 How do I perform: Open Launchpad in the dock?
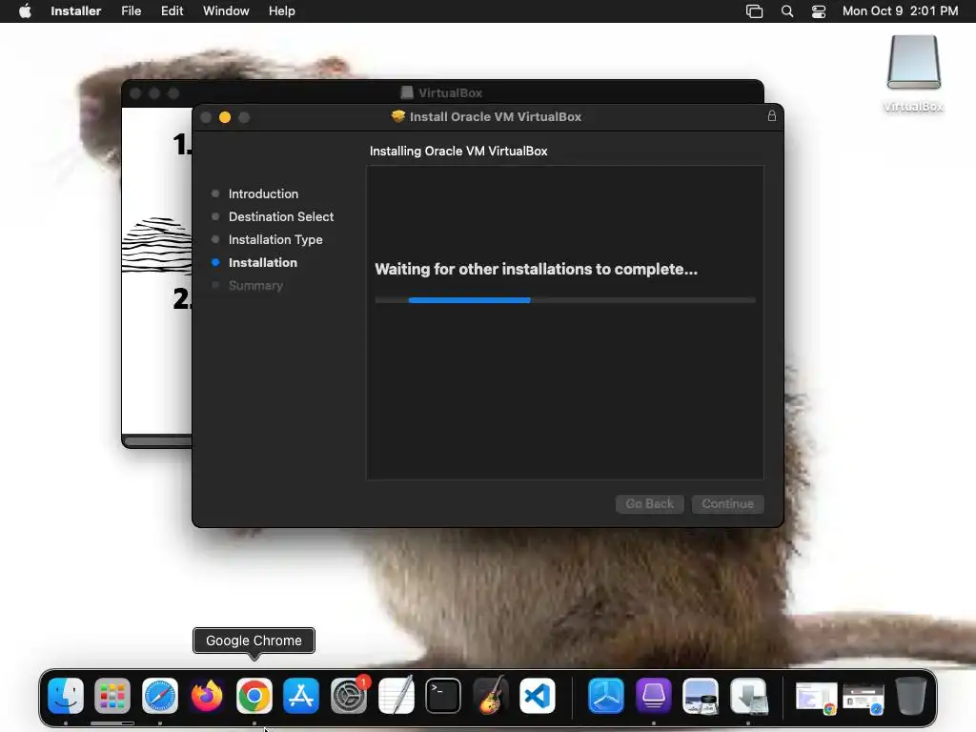point(112,696)
